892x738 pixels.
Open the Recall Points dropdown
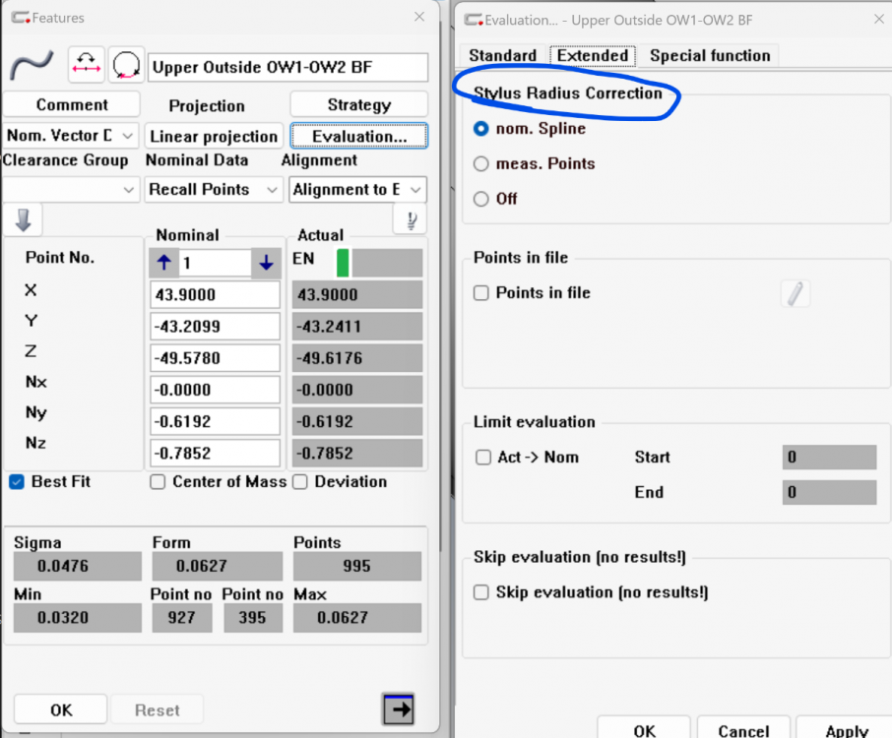pyautogui.click(x=214, y=189)
